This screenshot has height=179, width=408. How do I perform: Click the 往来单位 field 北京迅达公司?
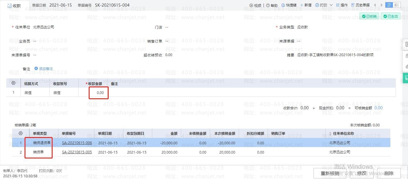(44, 27)
